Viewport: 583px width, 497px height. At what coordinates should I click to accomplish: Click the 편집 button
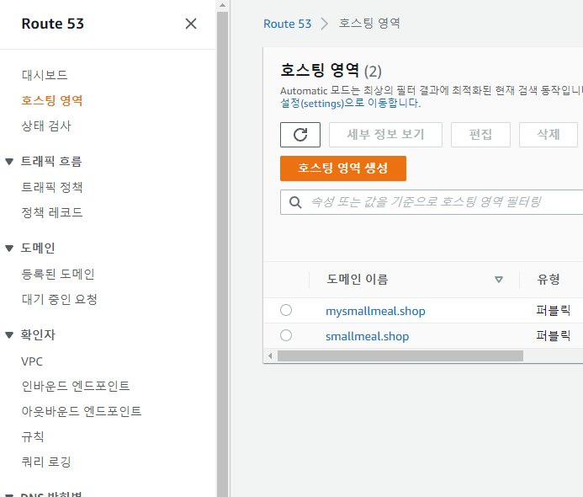480,135
